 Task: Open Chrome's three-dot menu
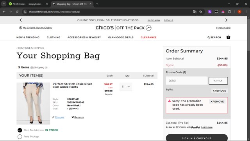tap(246, 12)
